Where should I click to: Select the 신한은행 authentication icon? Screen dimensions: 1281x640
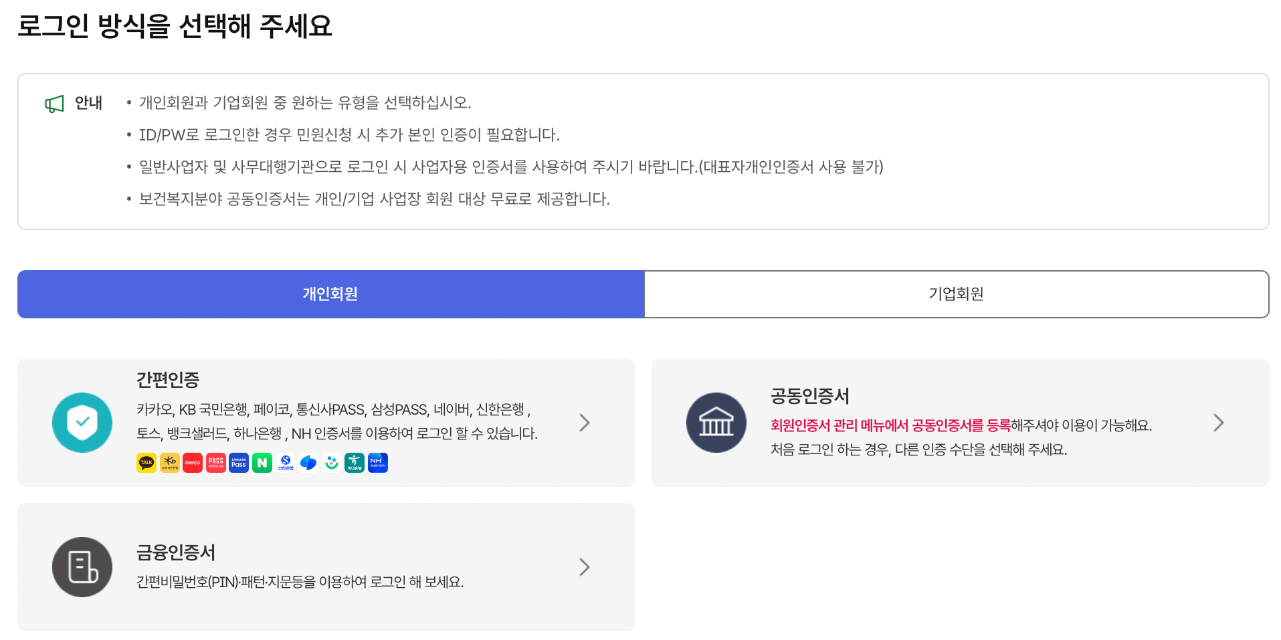click(285, 463)
